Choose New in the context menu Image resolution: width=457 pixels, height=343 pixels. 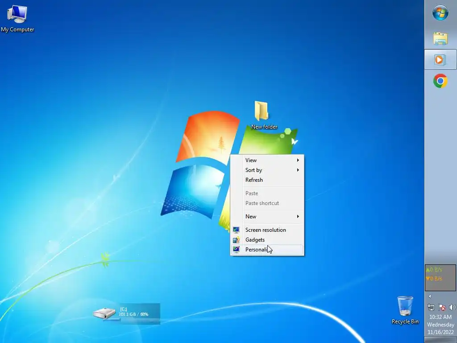(x=267, y=217)
